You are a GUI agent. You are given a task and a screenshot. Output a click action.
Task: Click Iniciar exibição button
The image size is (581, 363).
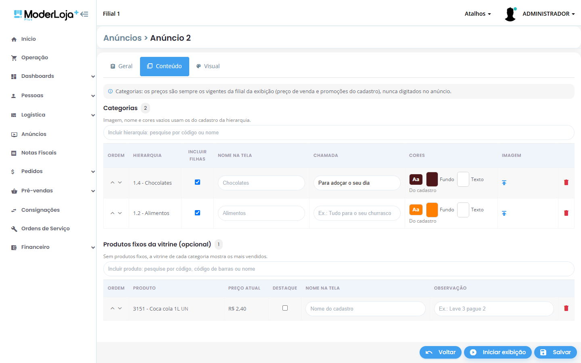[498, 352]
